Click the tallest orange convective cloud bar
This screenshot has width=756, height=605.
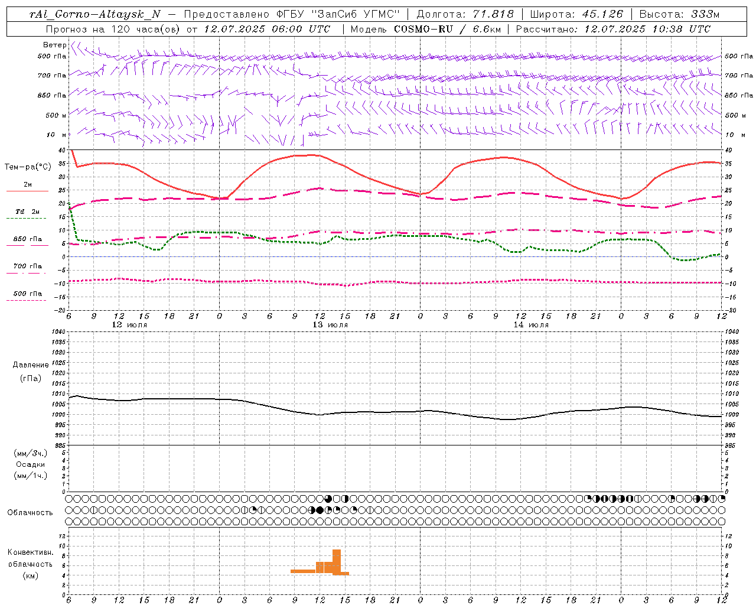click(337, 562)
